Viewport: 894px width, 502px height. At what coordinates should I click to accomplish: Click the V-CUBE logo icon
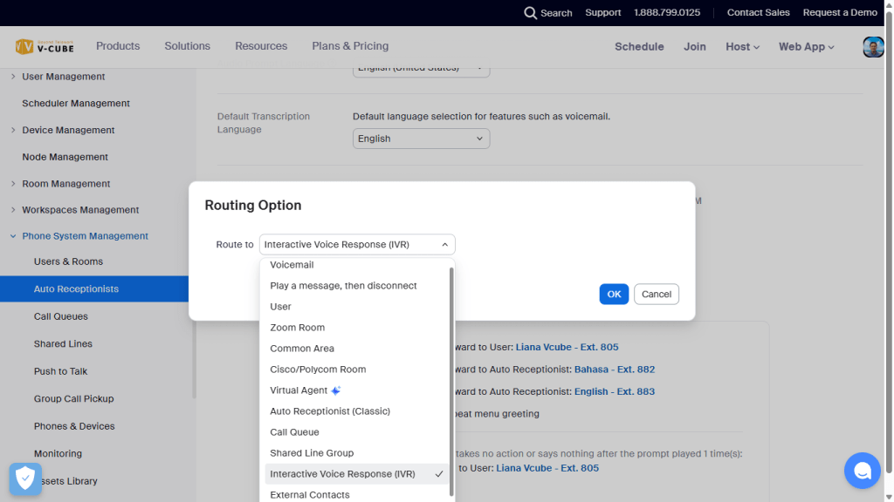24,46
